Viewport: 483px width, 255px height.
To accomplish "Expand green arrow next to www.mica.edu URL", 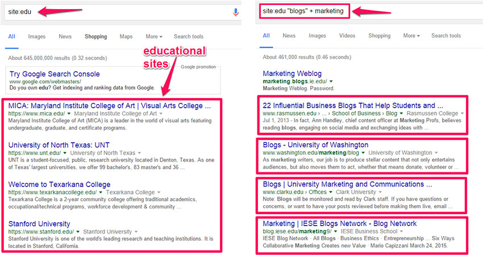I will tap(70, 114).
